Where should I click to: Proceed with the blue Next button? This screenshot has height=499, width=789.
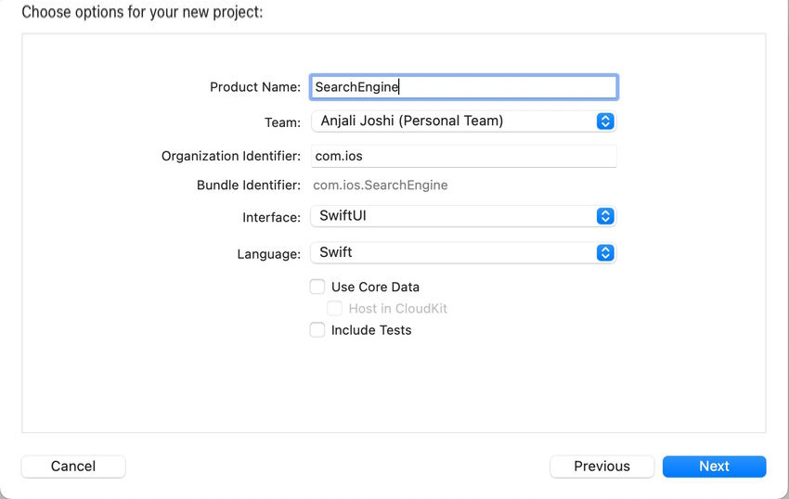coord(714,467)
